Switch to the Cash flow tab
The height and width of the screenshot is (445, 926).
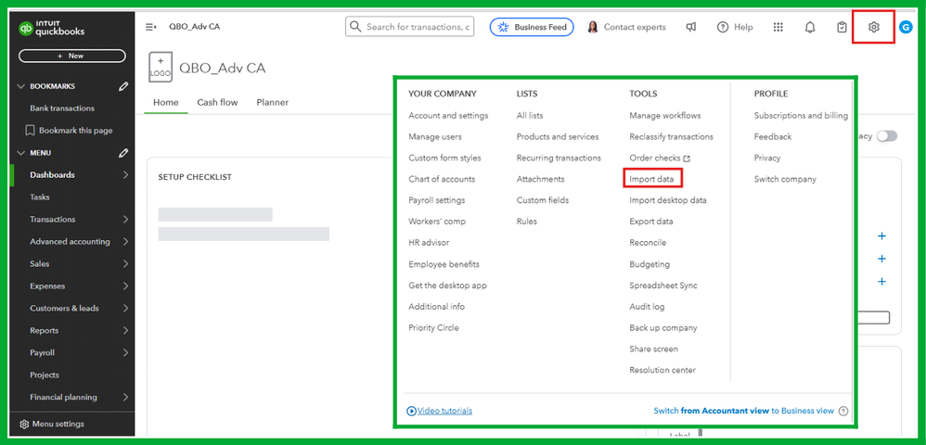pos(217,102)
